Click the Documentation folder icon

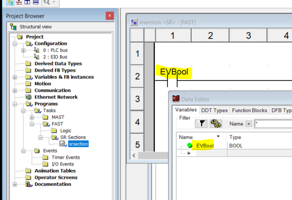coord(29,184)
